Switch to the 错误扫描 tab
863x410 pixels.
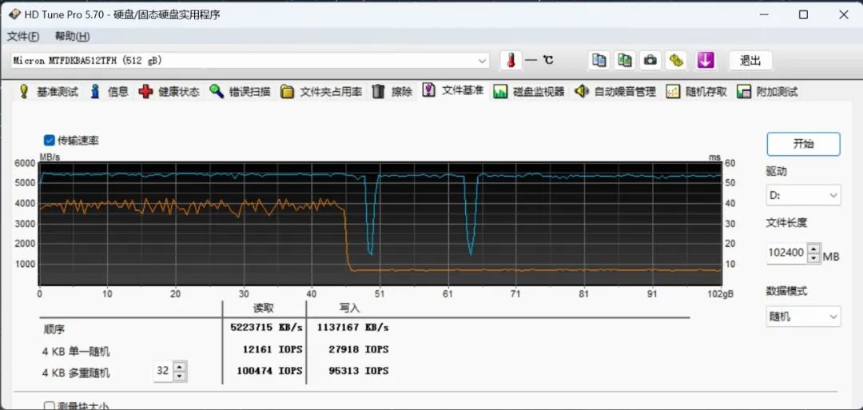[x=241, y=92]
